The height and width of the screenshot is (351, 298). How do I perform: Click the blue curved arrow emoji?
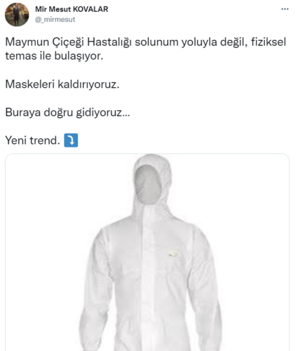point(71,140)
